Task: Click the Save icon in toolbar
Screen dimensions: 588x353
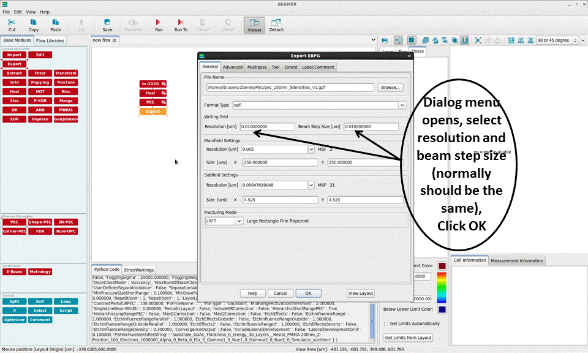Action: pyautogui.click(x=107, y=25)
